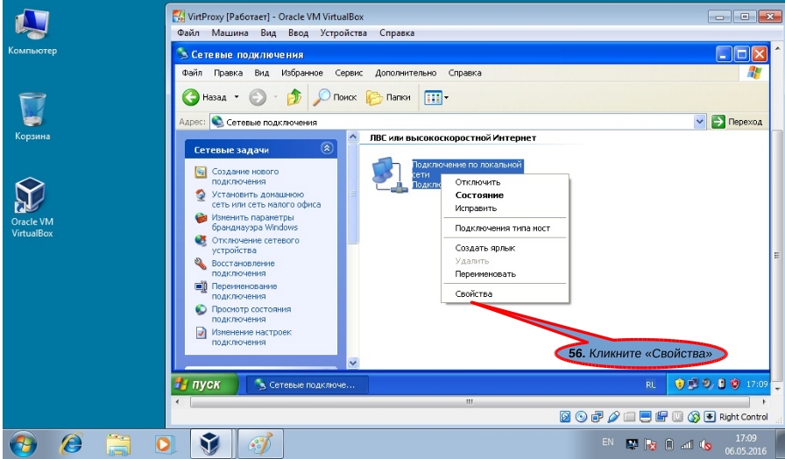
Task: Click VirtualBox display status icon
Action: coord(646,416)
